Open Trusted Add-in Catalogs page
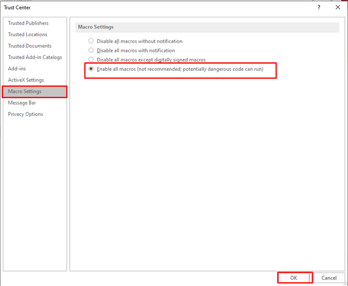The image size is (348, 286). point(35,57)
